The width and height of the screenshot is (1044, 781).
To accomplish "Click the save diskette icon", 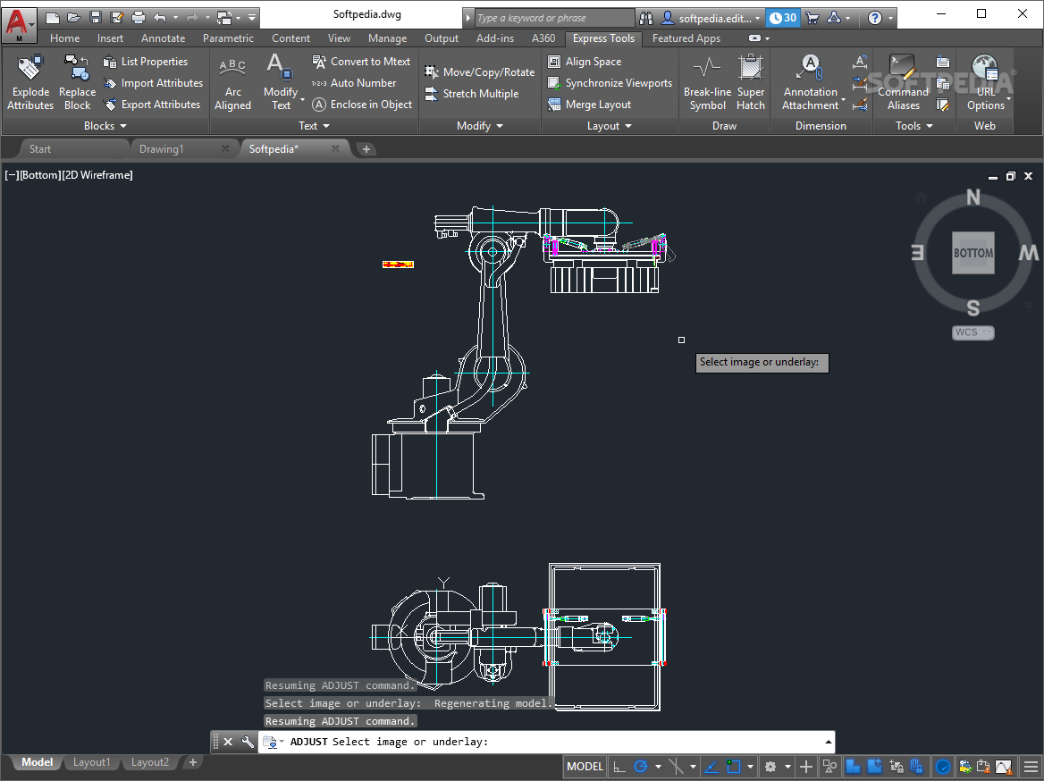I will tap(96, 18).
